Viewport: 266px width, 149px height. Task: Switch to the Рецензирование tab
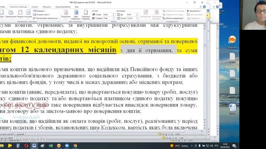(63, 7)
